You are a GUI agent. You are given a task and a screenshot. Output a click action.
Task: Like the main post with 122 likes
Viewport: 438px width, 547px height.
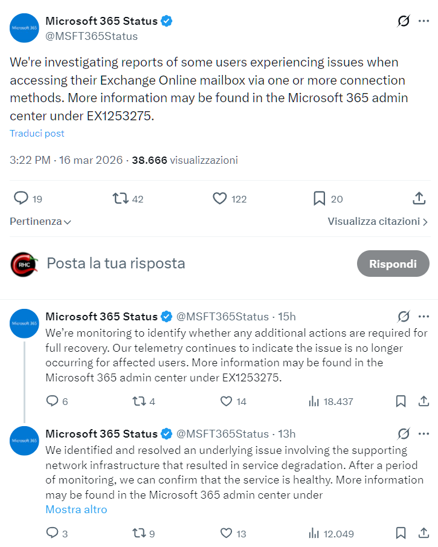click(220, 198)
